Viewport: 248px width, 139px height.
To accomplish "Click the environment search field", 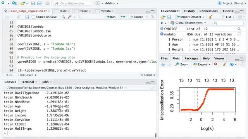I will coord(228,23).
